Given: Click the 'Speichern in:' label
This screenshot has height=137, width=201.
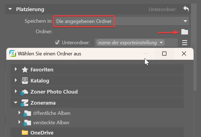Looking at the screenshot, I should pos(38,21).
